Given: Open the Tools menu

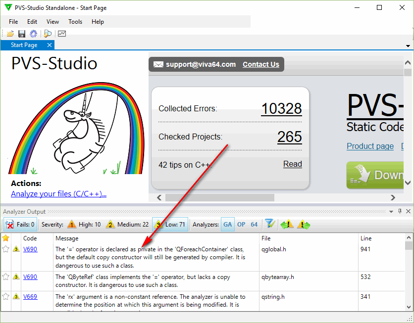Looking at the screenshot, I should click(75, 22).
